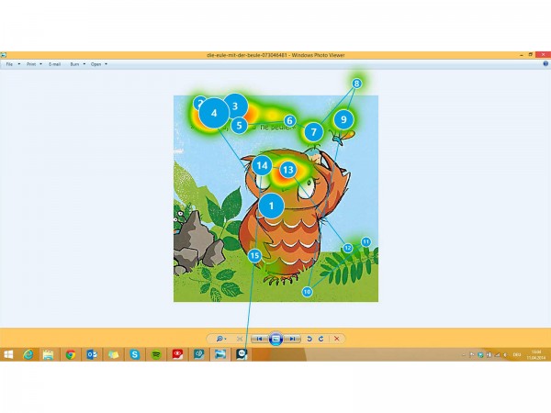Open the Print menu

[34, 64]
